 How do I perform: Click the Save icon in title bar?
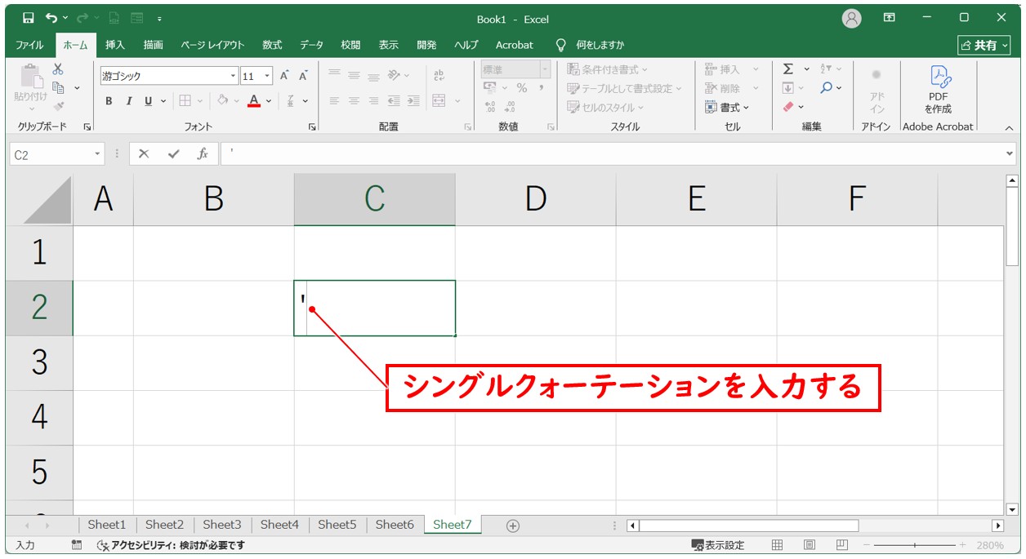click(29, 18)
